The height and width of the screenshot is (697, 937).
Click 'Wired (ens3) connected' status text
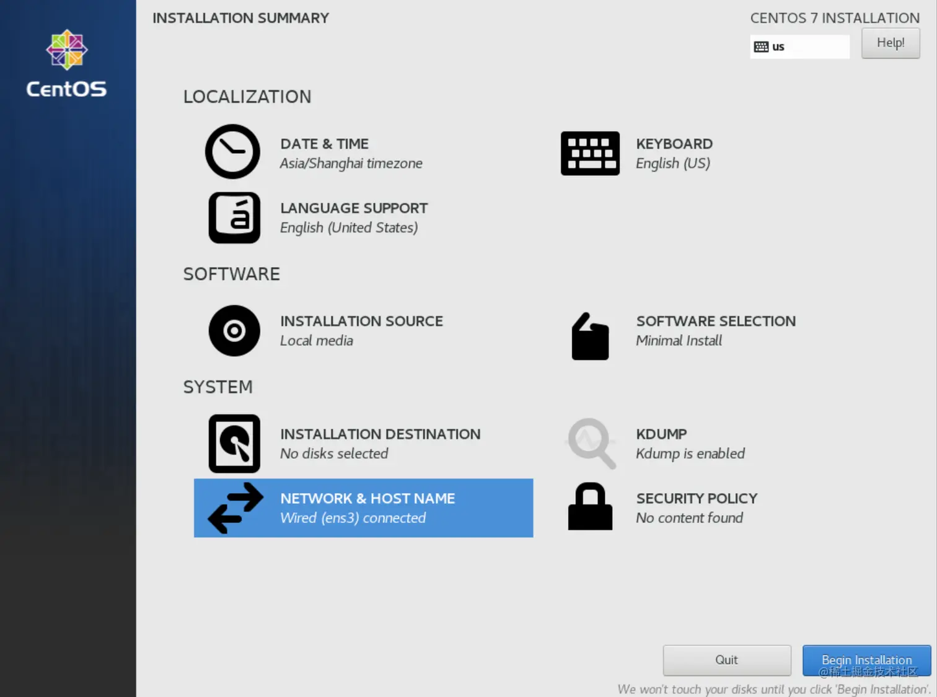click(x=353, y=518)
